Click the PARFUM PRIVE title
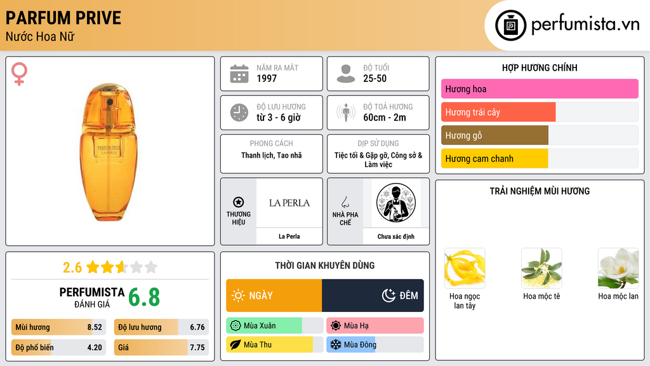 tap(63, 18)
